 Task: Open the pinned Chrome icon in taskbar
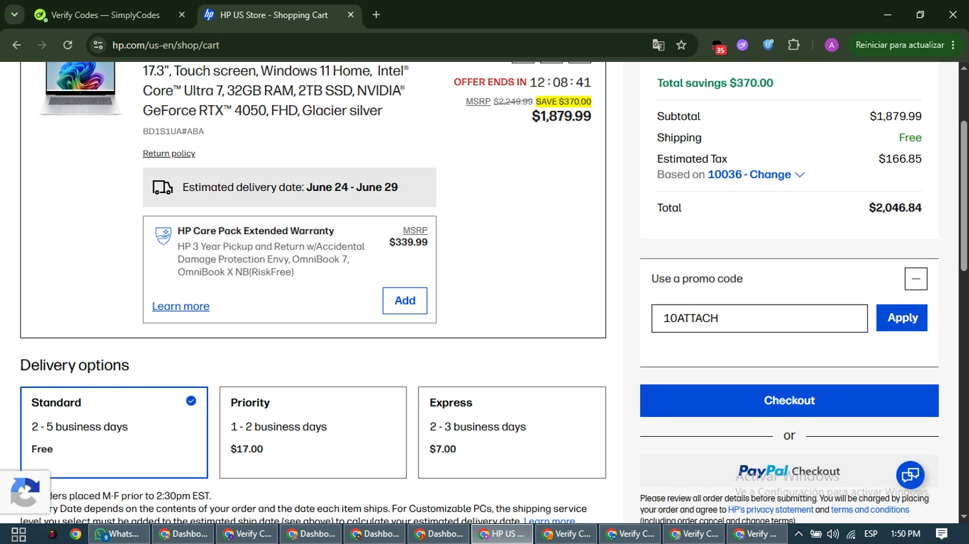coord(76,534)
